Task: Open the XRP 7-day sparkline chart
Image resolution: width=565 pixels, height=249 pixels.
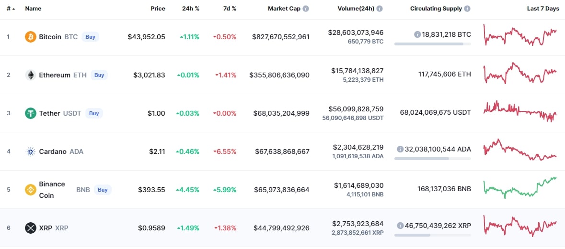Action: [x=520, y=226]
